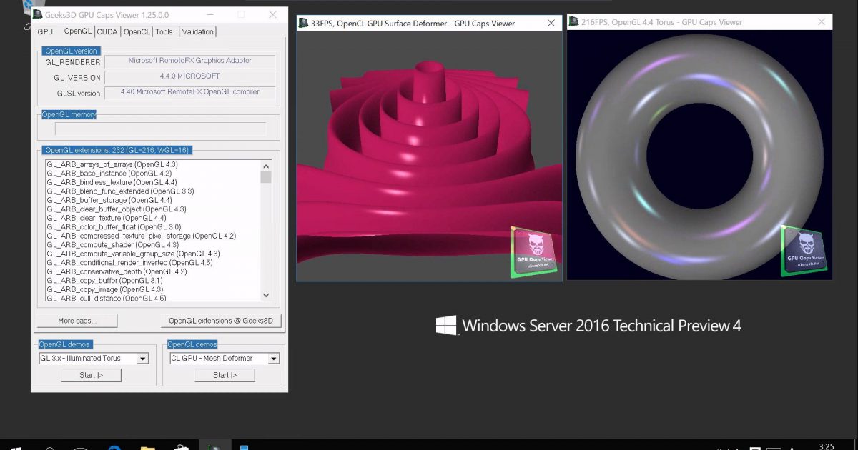Image resolution: width=858 pixels, height=450 pixels.
Task: Minimize the GPU Caps Viewer main window
Action: (209, 14)
